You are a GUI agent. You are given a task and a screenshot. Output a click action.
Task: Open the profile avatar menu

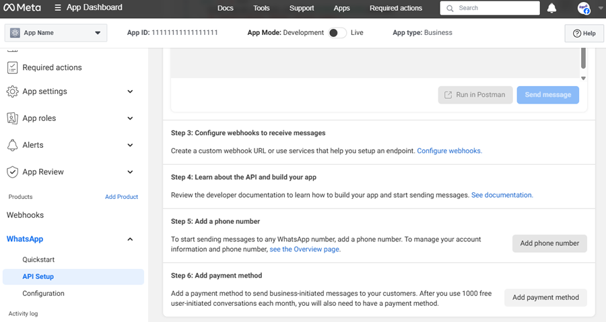[x=584, y=8]
